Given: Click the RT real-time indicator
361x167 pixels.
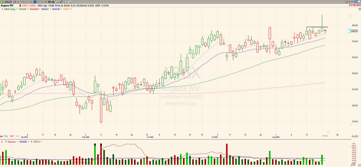Looking at the screenshot, I should point(352,2).
